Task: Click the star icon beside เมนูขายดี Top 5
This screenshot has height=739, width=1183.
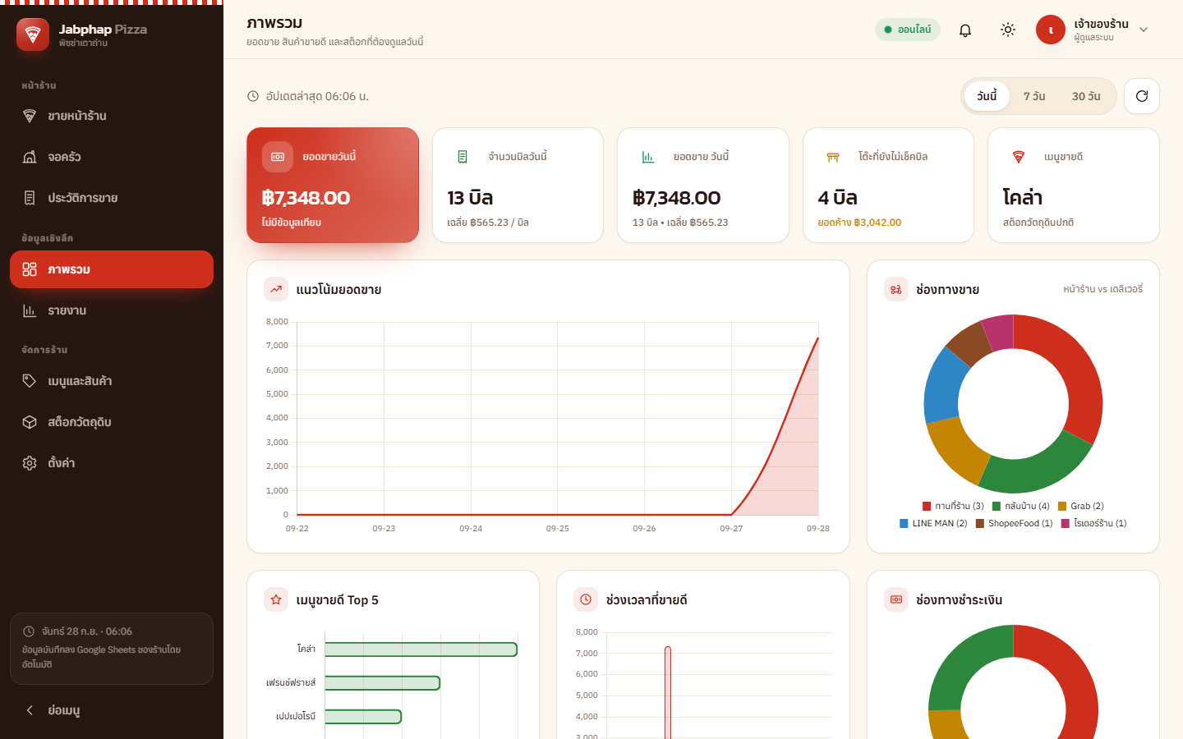Action: coord(276,599)
